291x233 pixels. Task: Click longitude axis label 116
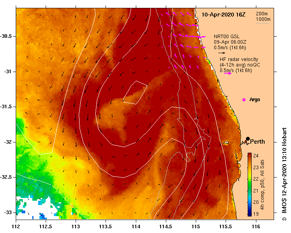tap(256, 227)
